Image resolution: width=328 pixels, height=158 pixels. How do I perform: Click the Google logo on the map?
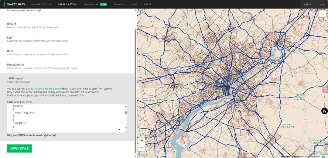(x=143, y=155)
